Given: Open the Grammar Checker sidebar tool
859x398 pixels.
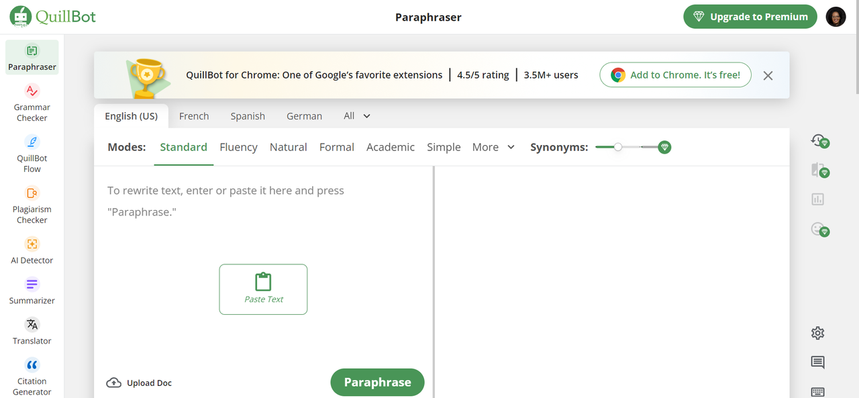Looking at the screenshot, I should pos(32,102).
